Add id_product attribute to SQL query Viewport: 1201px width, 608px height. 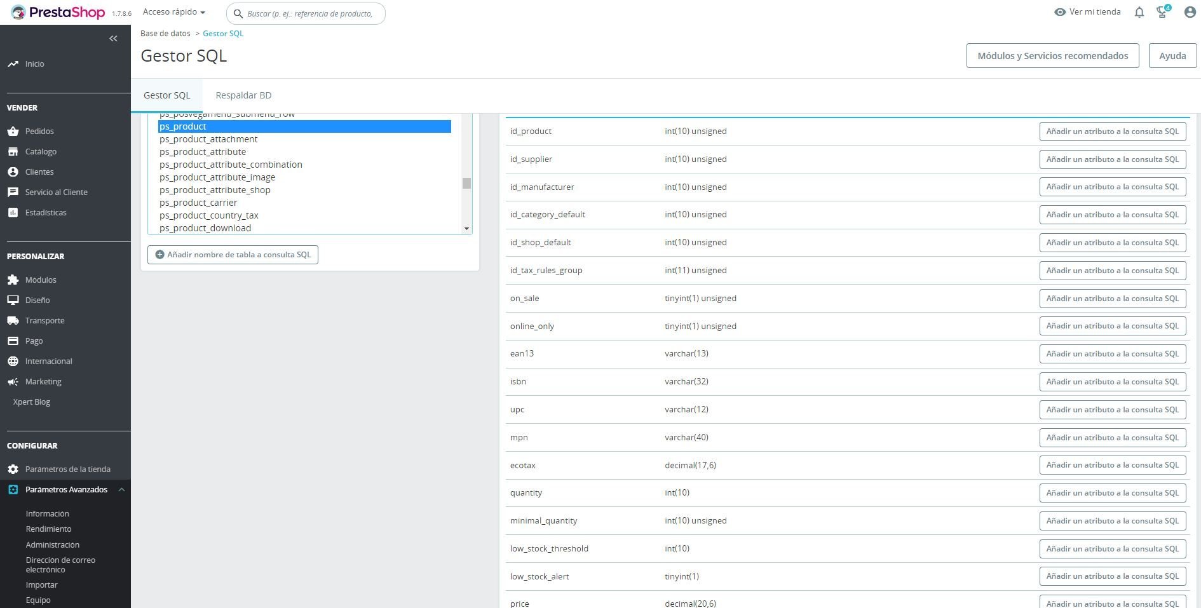pyautogui.click(x=1113, y=132)
